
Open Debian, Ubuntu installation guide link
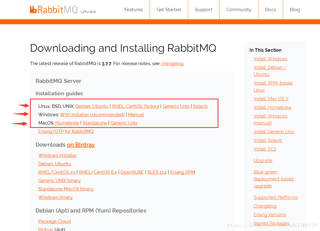tap(92, 106)
